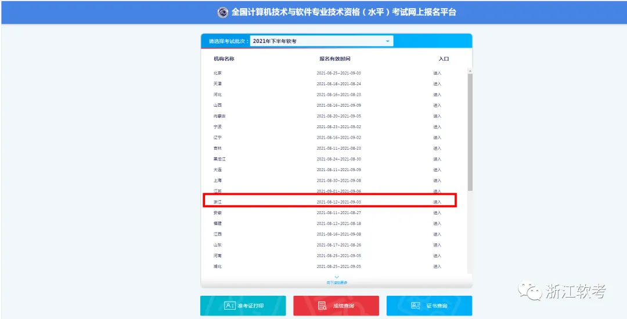This screenshot has width=627, height=319.
Task: Click date range 2021-08-24~2021-08-30 for 黑龙江
Action: (338, 159)
